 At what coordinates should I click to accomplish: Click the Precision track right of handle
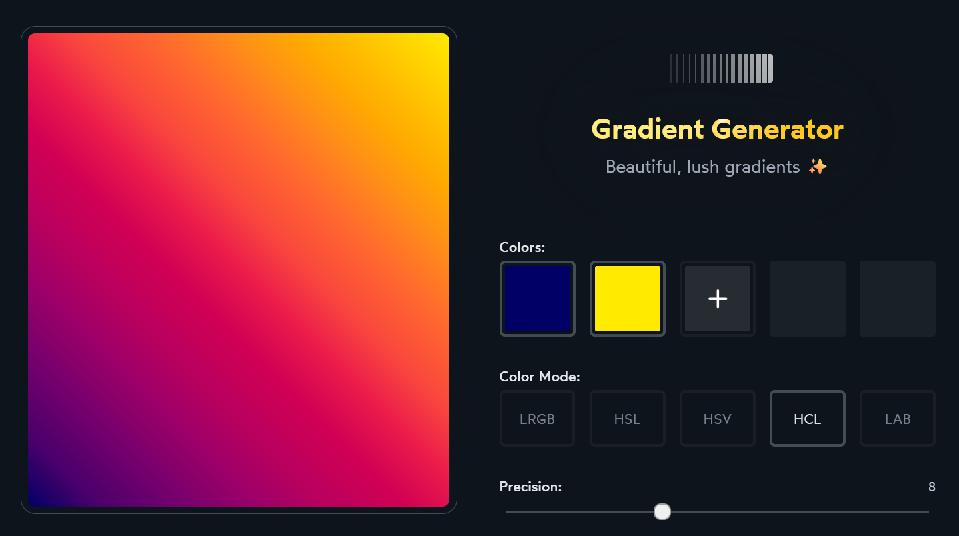click(x=800, y=511)
